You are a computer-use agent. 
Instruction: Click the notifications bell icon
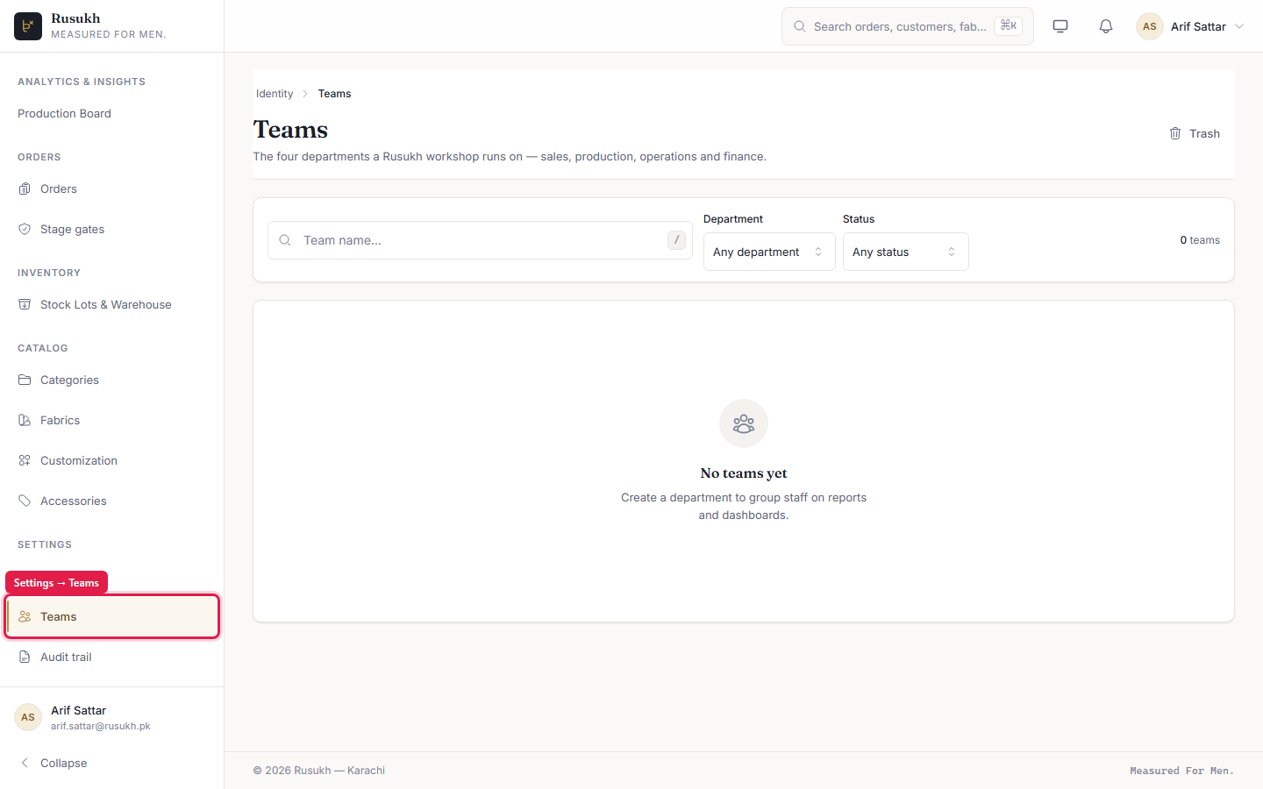[x=1106, y=26]
